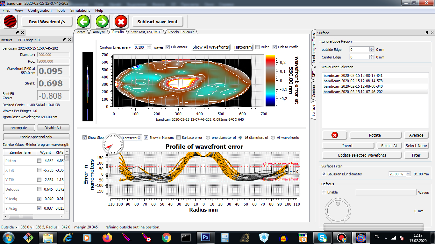Click the Show All Wavefronts button
This screenshot has height=244, width=435.
click(210, 47)
